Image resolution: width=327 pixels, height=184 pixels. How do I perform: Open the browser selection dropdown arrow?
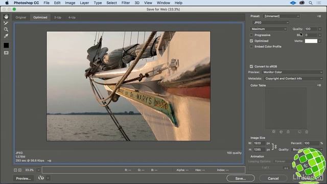click(48, 178)
